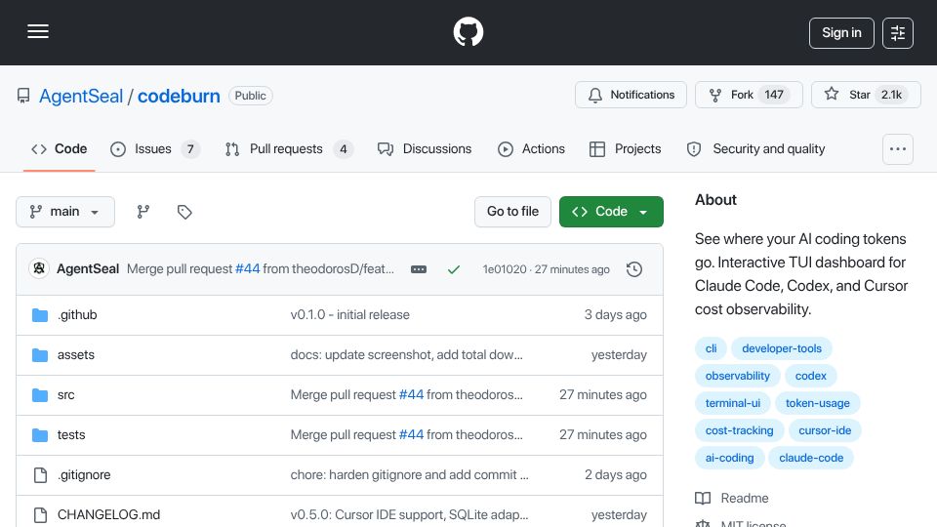Open the AgentSeal owner link

[81, 97]
